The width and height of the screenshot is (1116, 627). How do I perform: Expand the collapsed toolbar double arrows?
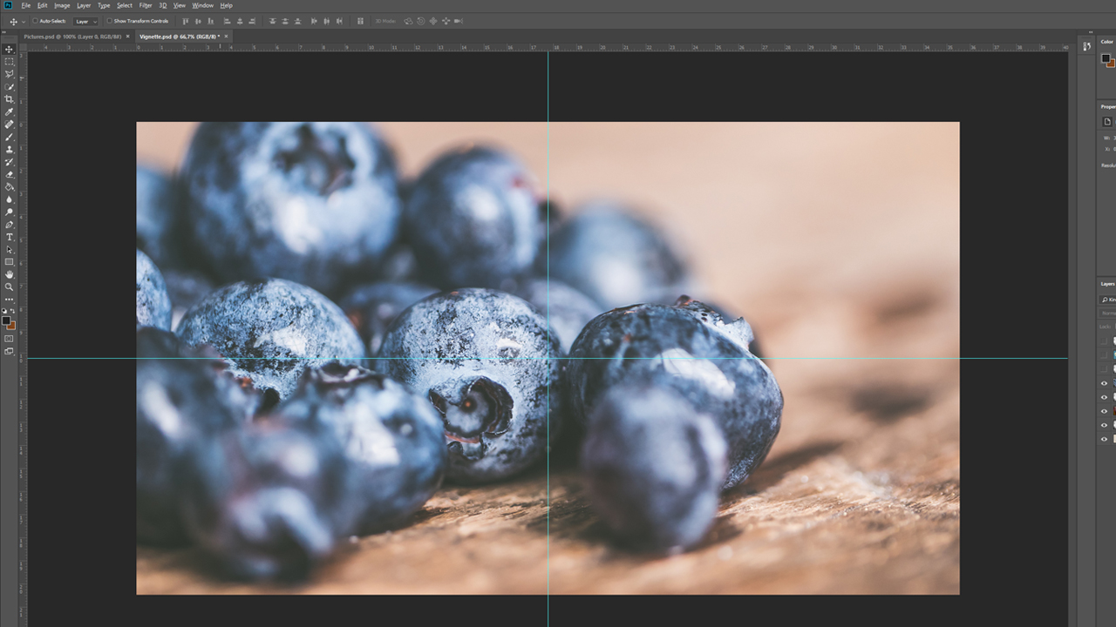click(x=3, y=32)
